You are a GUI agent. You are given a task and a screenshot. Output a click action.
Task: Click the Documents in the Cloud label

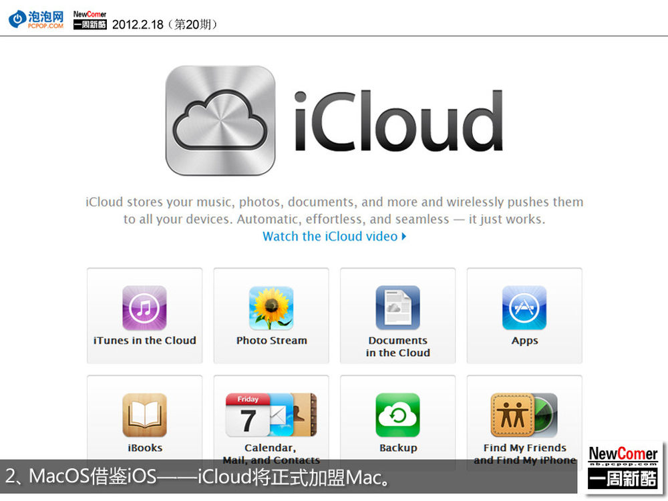(x=398, y=346)
